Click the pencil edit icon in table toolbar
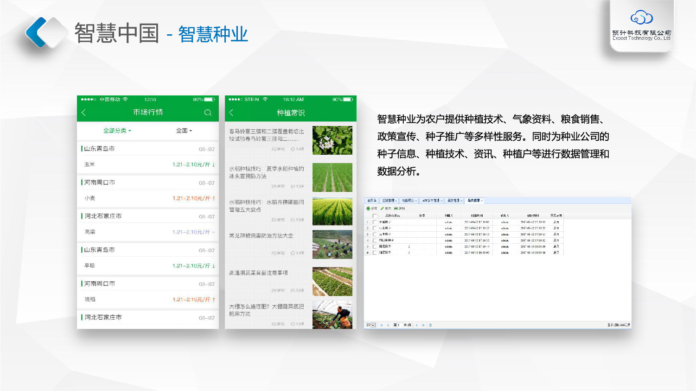This screenshot has height=391, width=696. (x=383, y=208)
